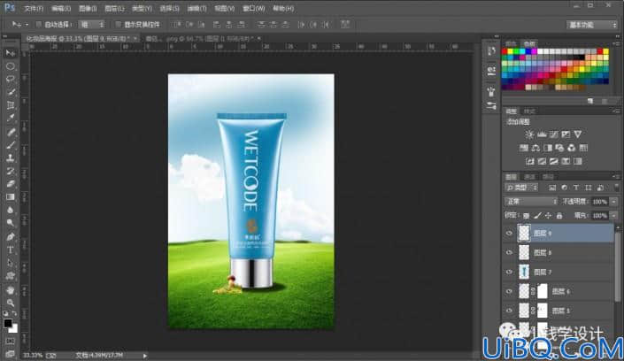Hide layer 9 with its eye icon

pos(510,234)
